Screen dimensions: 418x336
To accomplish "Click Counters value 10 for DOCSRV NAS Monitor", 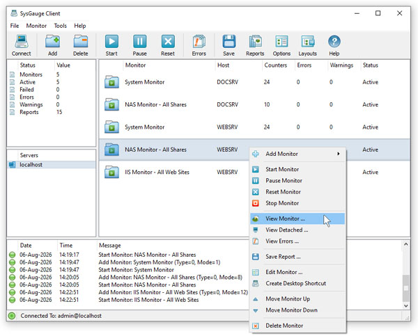I will 267,104.
